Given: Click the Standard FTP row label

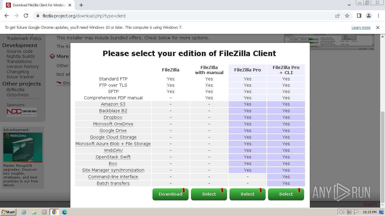Looking at the screenshot, I should [113, 79].
